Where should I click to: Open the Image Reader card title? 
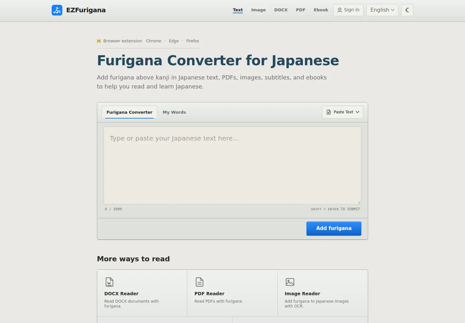303,294
